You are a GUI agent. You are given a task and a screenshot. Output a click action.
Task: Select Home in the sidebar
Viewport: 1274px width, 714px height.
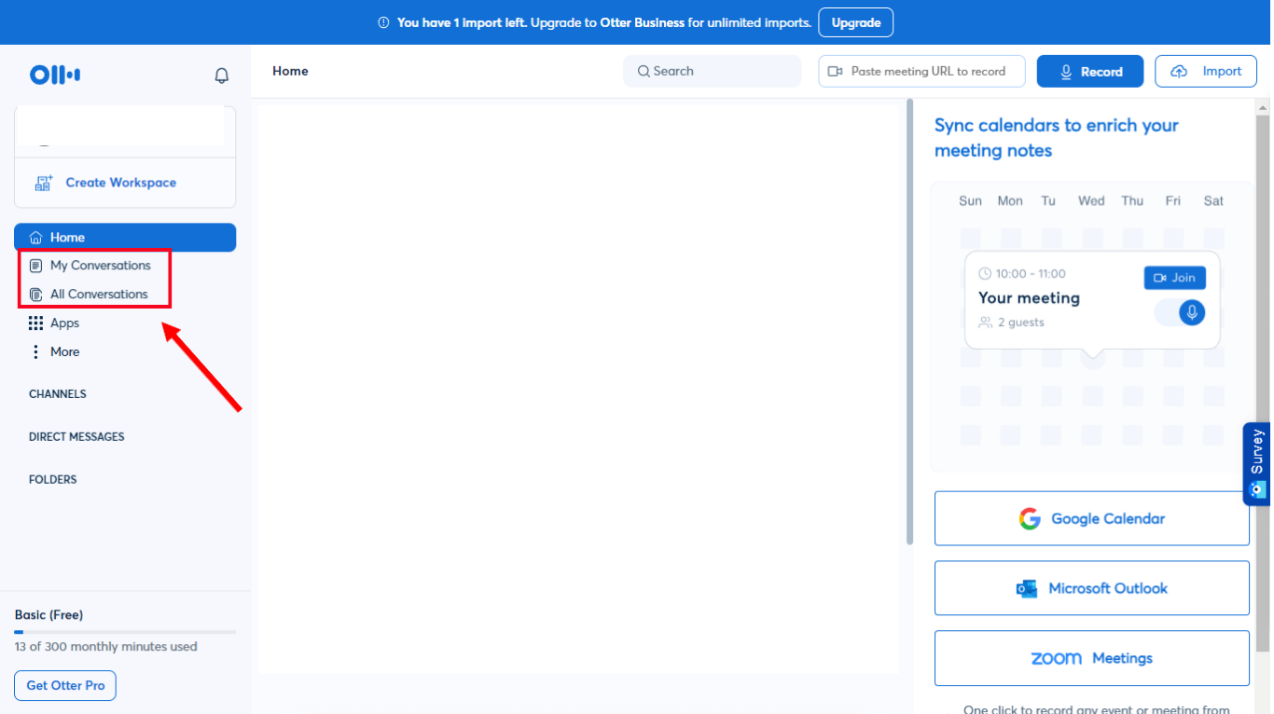125,238
